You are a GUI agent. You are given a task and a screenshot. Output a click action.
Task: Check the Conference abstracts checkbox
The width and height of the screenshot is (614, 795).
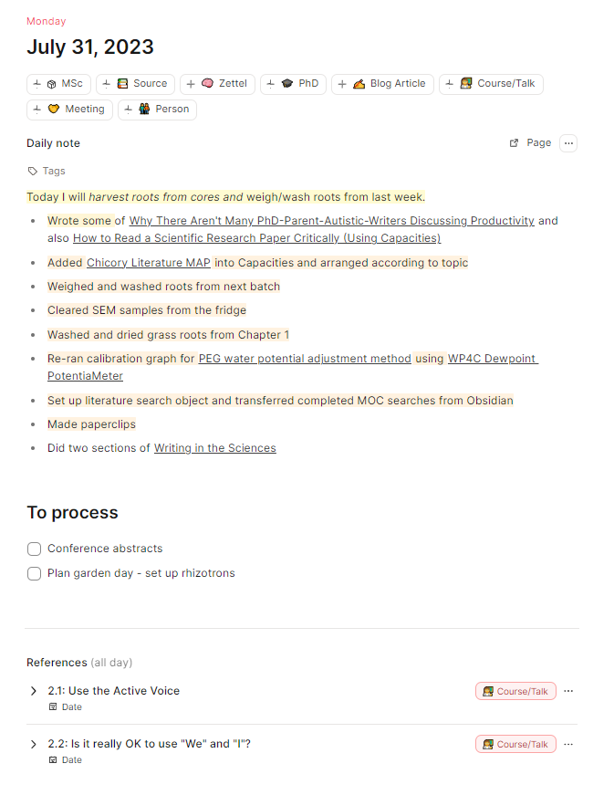pyautogui.click(x=34, y=549)
